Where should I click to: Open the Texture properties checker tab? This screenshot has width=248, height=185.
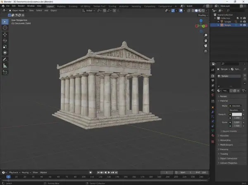[x=213, y=142]
